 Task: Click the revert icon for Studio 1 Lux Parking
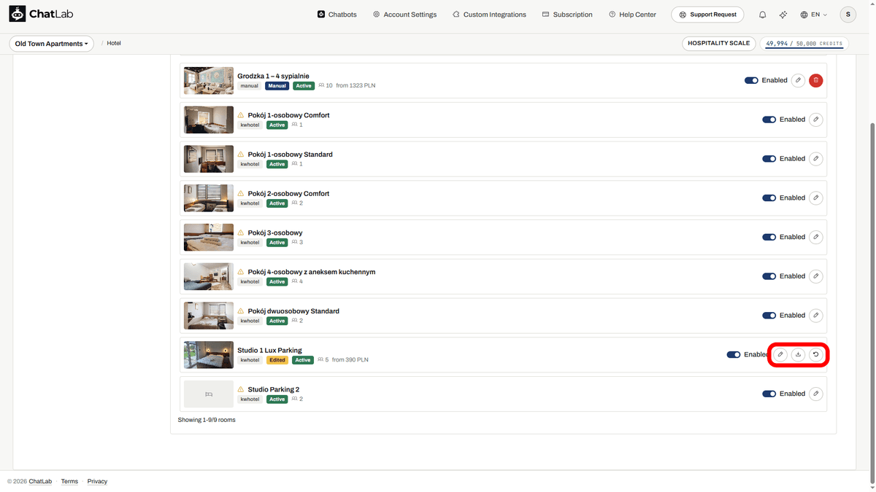(816, 355)
